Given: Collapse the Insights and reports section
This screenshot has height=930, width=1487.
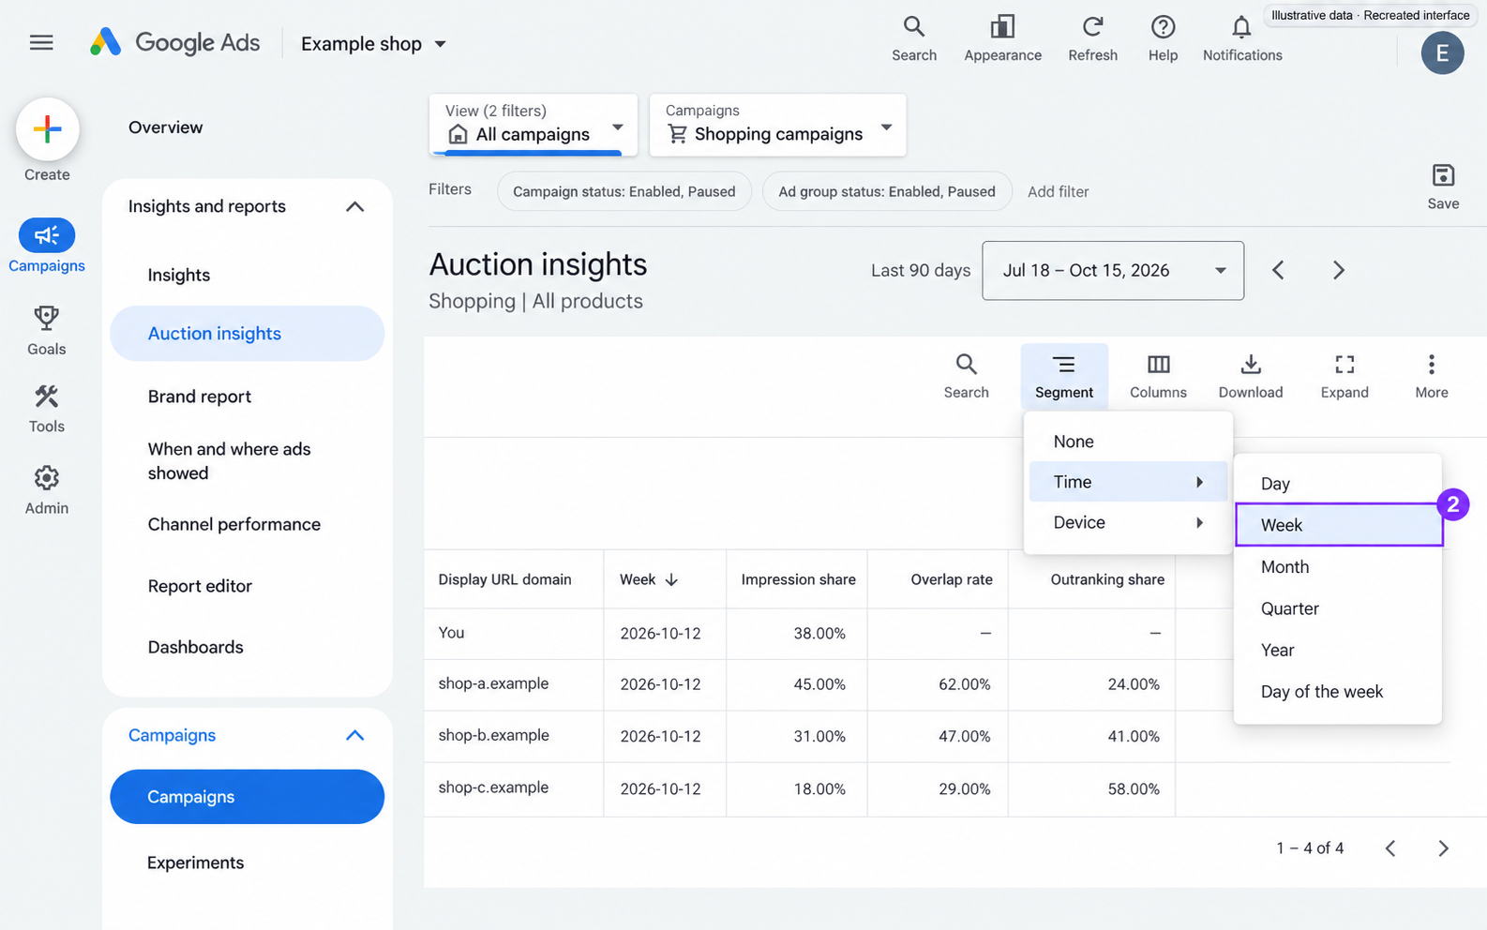Looking at the screenshot, I should 354,206.
